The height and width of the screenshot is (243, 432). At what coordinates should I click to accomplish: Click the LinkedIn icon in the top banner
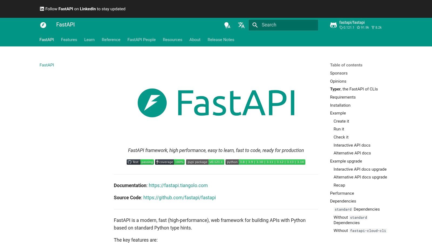(42, 9)
